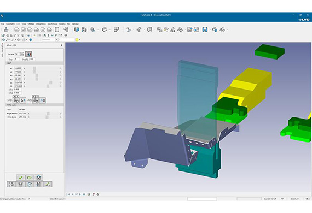
Task: Adjust the X1 axis slider thumb
Action: click(34, 68)
